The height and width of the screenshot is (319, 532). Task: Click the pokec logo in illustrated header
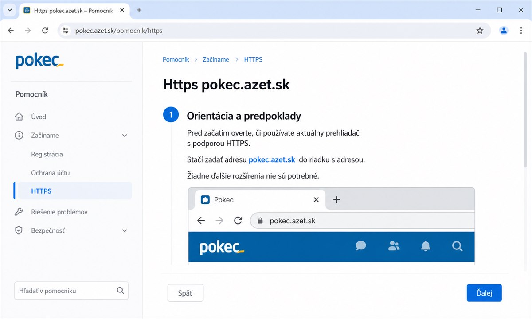coord(222,247)
